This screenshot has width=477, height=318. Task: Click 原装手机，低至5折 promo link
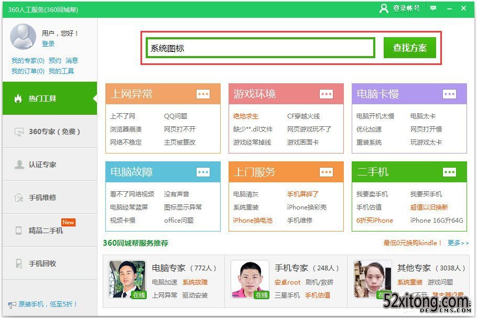pyautogui.click(x=48, y=304)
